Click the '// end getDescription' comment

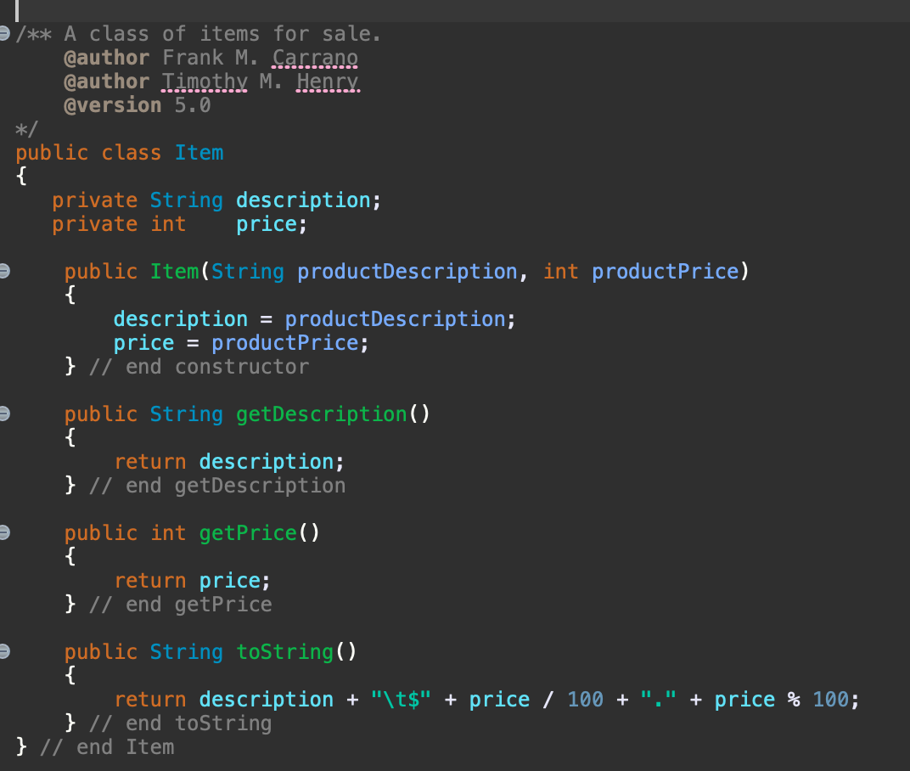click(217, 486)
